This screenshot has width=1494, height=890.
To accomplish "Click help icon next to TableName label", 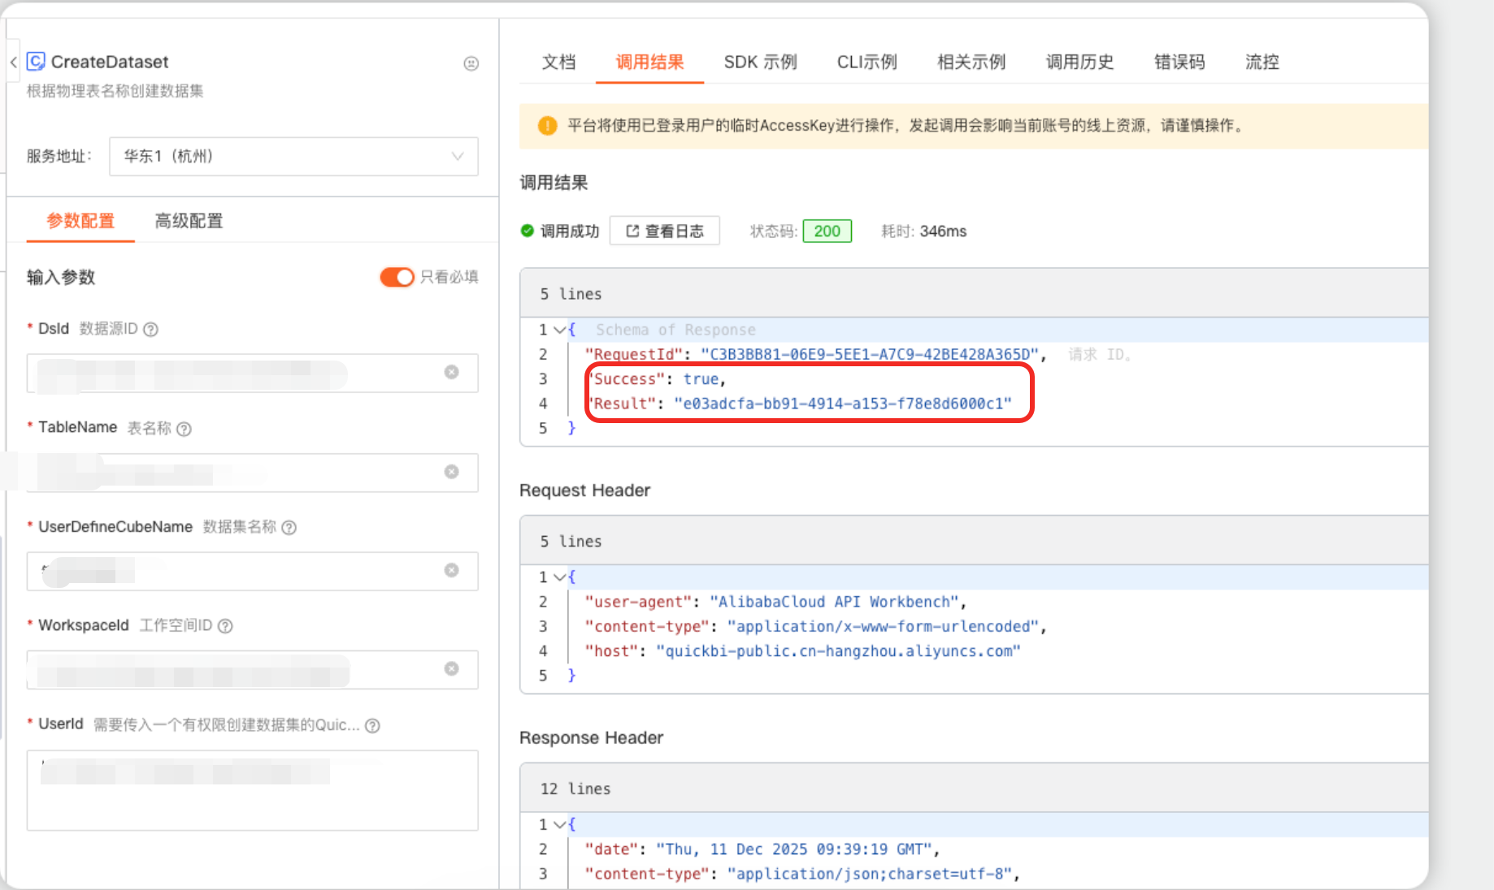I will point(185,429).
